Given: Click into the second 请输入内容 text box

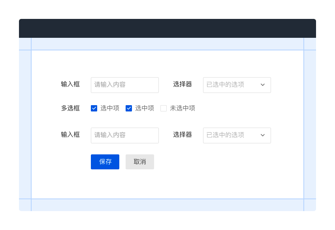Looking at the screenshot, I should pyautogui.click(x=125, y=135).
